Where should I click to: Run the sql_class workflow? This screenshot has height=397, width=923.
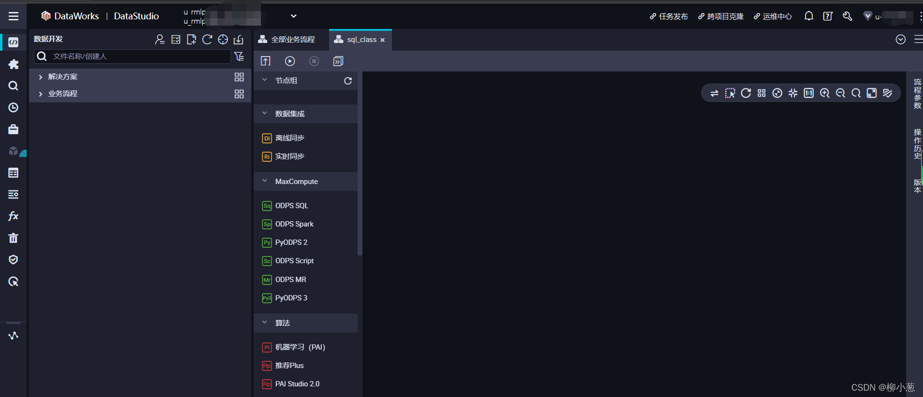point(290,61)
